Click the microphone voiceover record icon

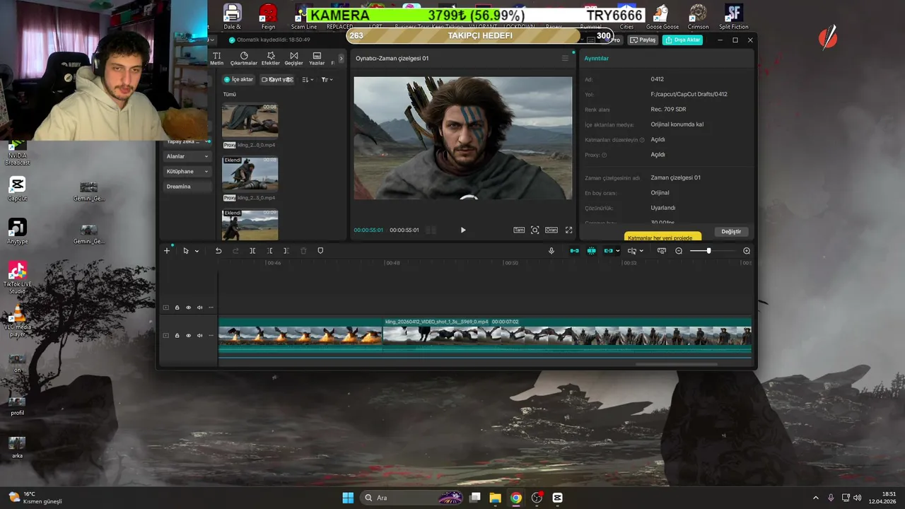coord(551,251)
